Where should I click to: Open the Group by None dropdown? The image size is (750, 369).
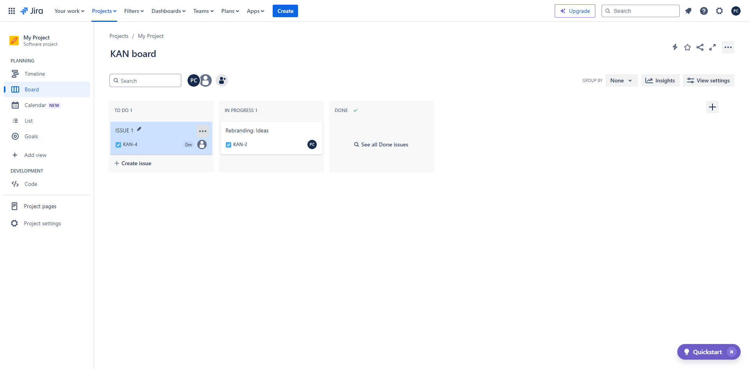621,80
